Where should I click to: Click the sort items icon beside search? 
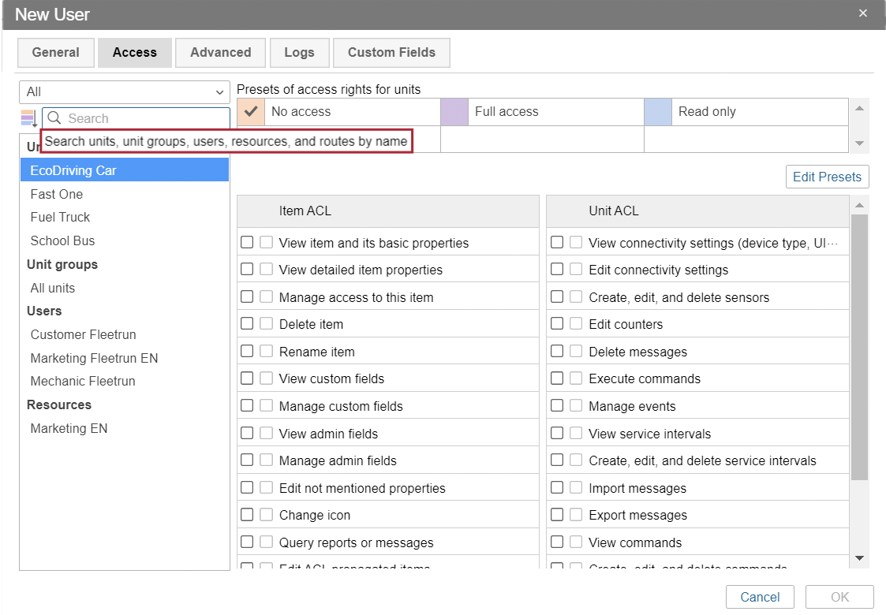coord(29,119)
